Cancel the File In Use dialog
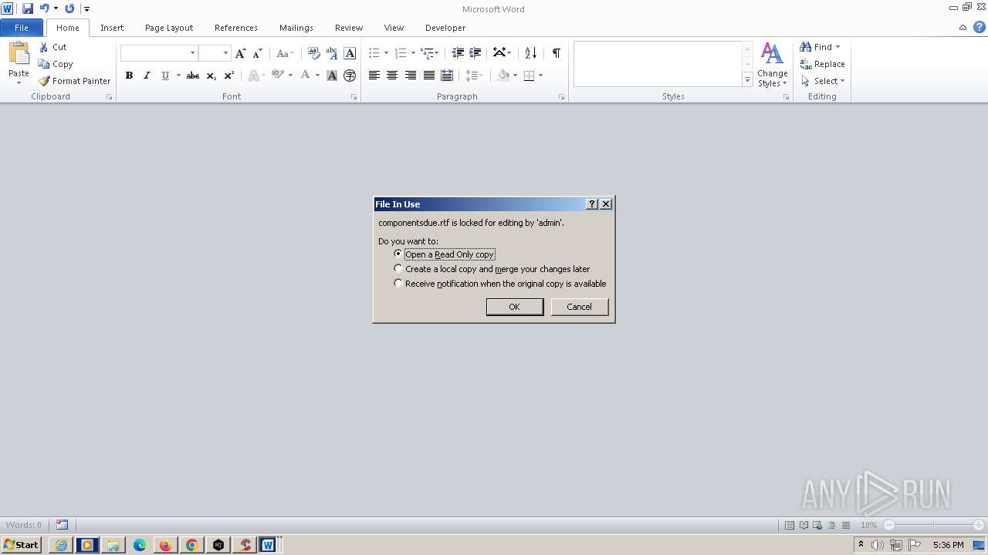The height and width of the screenshot is (555, 988). pyautogui.click(x=579, y=307)
